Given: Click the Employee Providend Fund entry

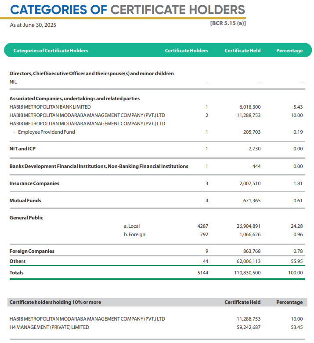Looking at the screenshot, I should (x=46, y=132).
